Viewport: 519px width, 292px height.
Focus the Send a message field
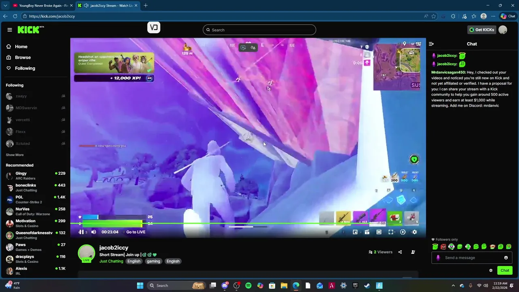[x=472, y=258]
